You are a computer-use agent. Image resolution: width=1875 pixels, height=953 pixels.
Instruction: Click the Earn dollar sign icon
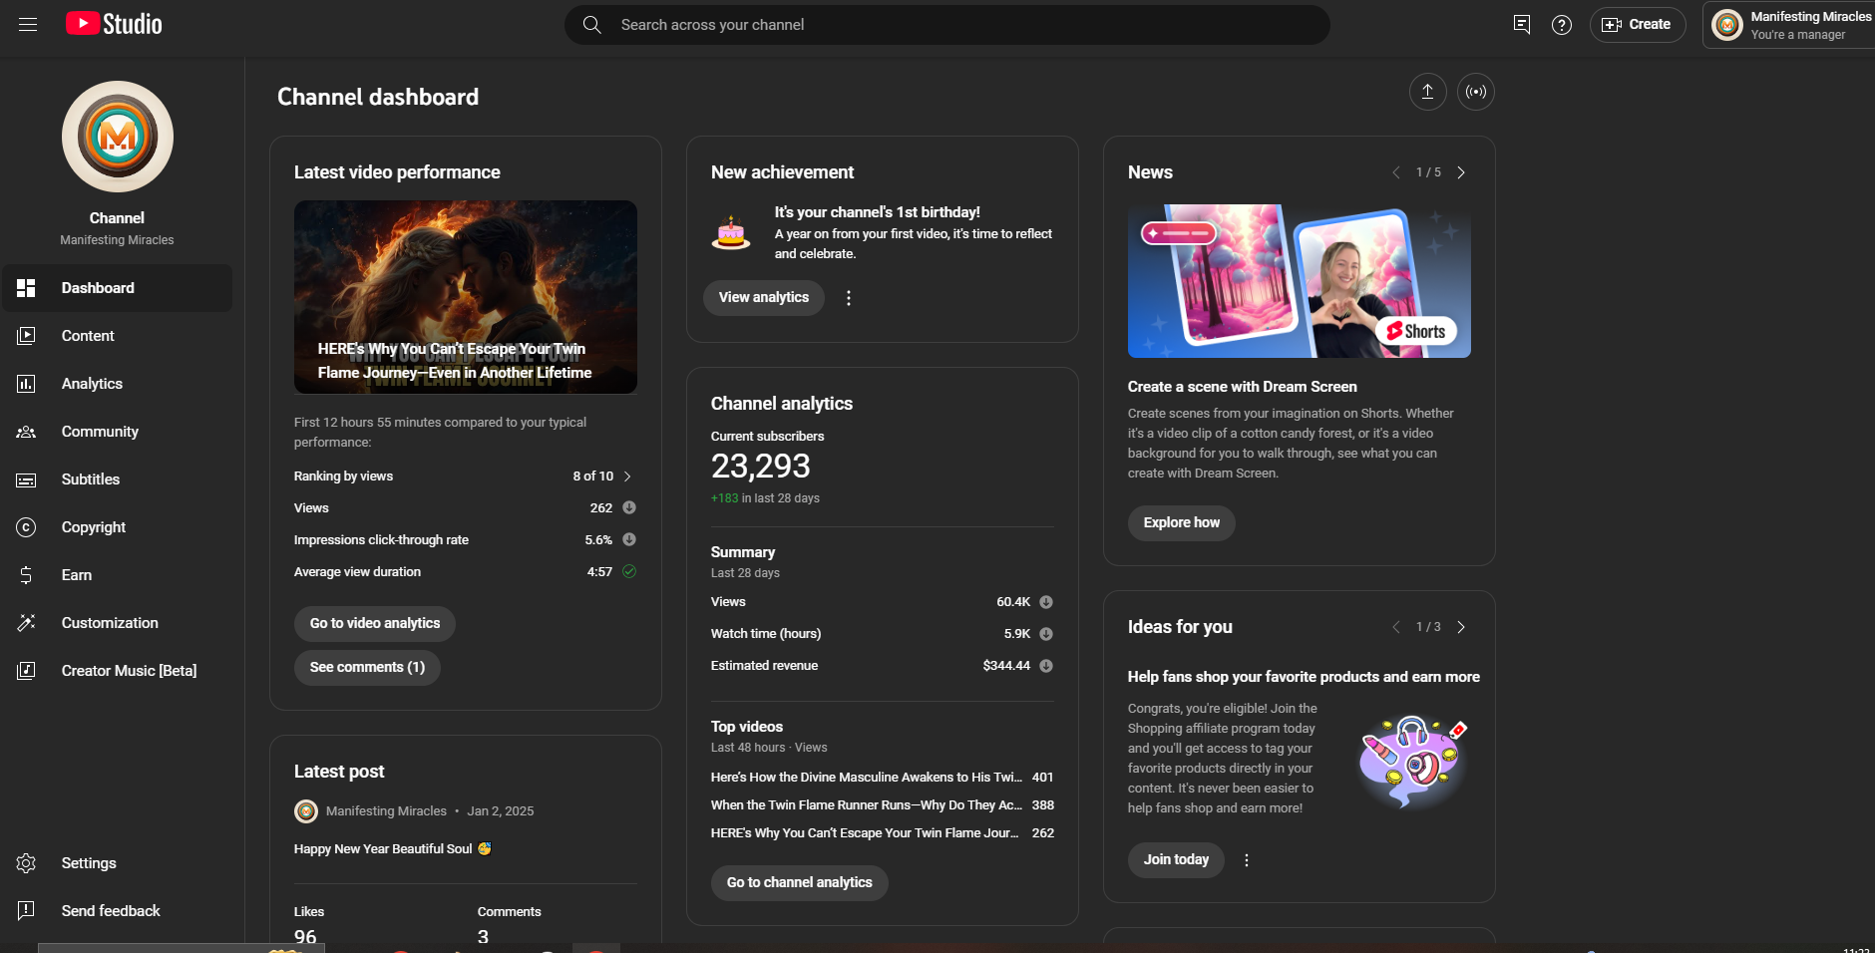[x=26, y=575]
